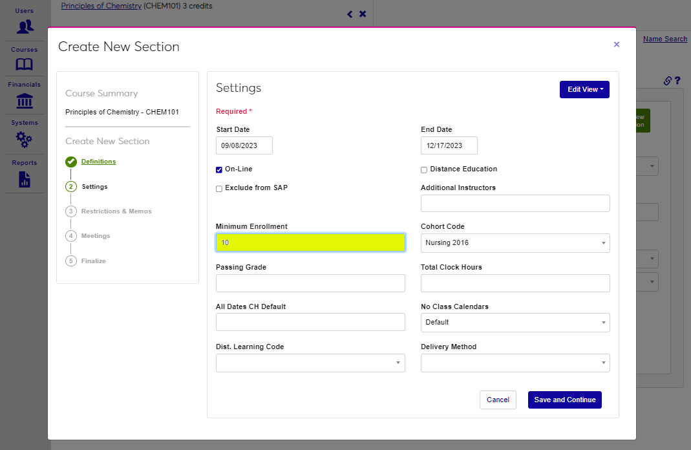Viewport: 691px width, 450px height.
Task: Check the Exclude from SAP box
Action: point(219,189)
